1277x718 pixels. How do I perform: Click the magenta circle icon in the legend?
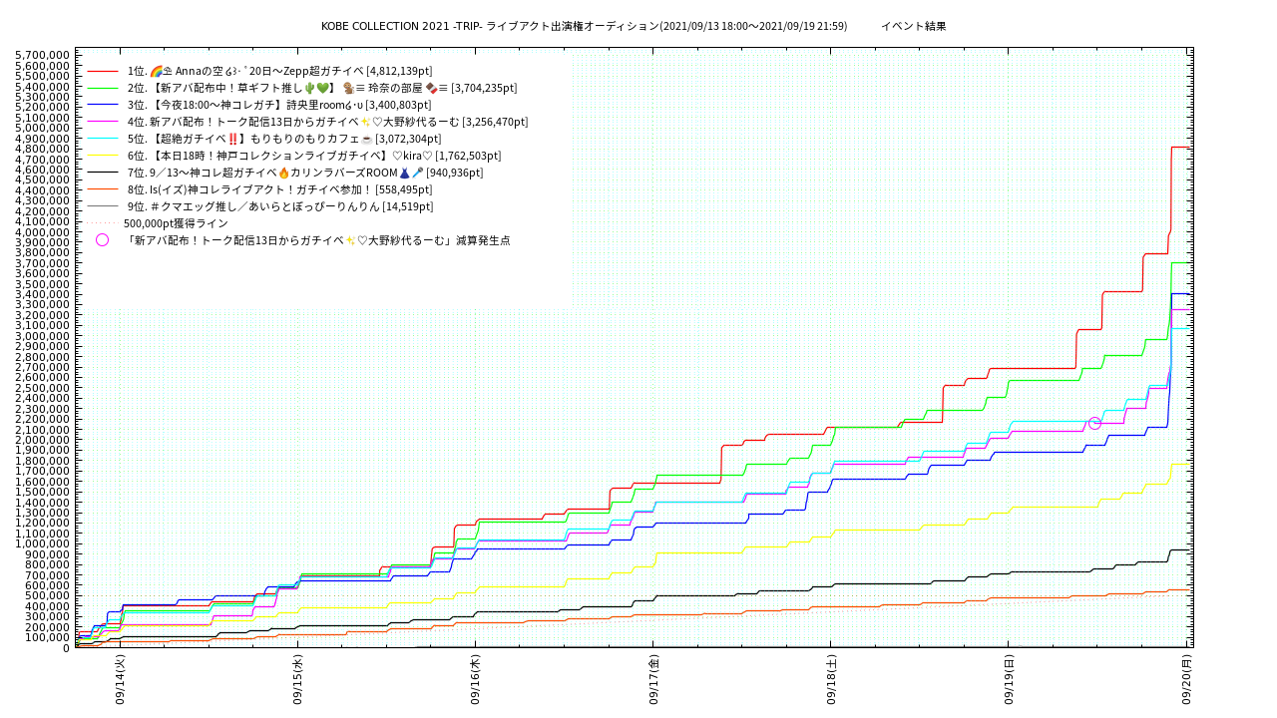click(102, 240)
